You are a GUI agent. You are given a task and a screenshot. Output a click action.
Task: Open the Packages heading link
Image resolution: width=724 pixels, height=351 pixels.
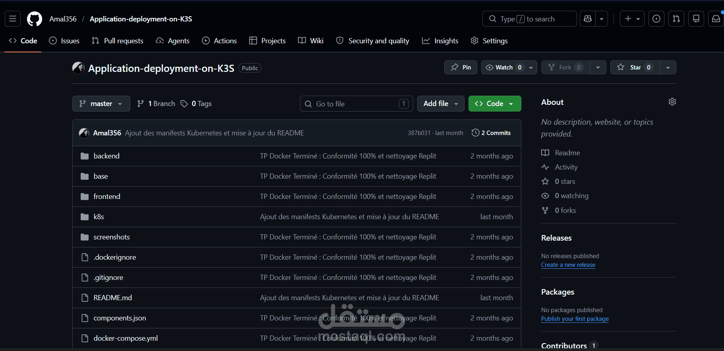[558, 292]
